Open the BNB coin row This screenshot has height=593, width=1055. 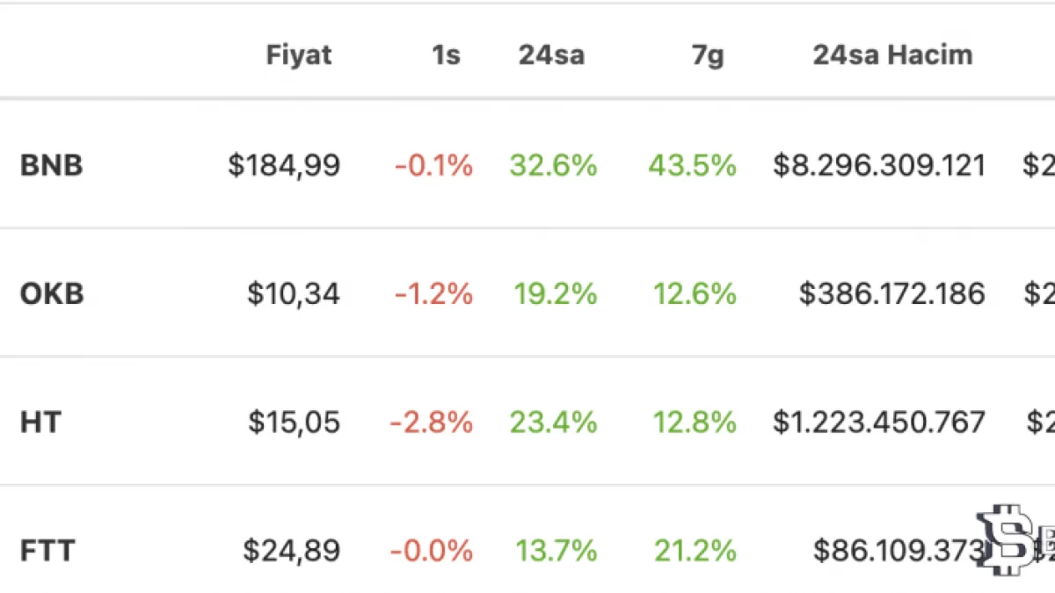click(52, 165)
